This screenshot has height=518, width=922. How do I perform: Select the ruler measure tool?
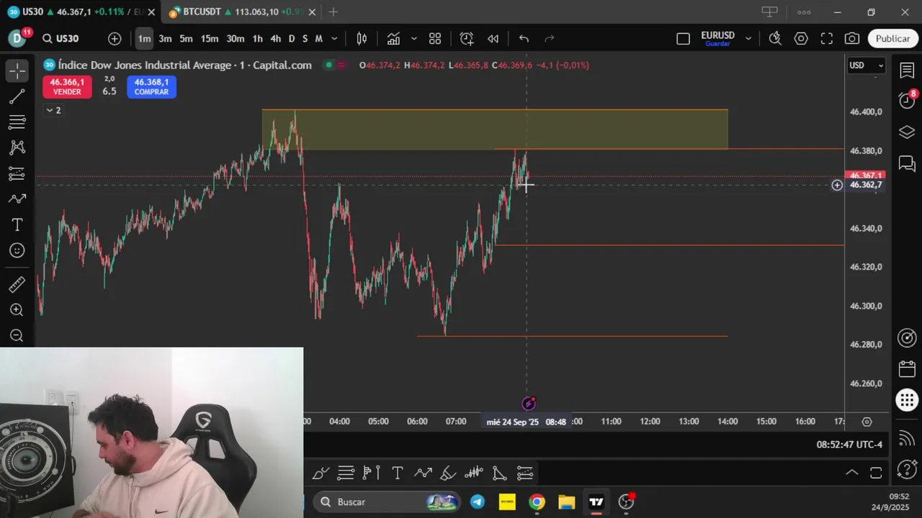17,285
